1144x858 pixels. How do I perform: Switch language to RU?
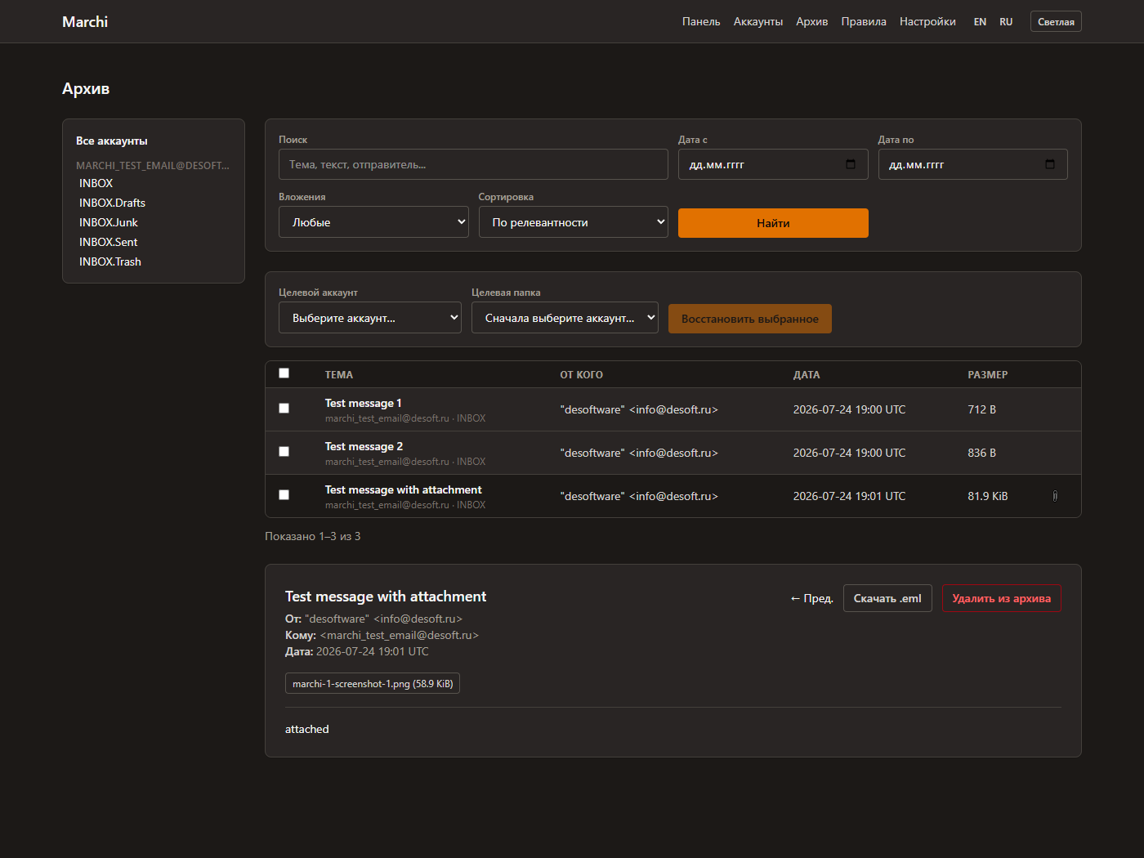(1006, 22)
